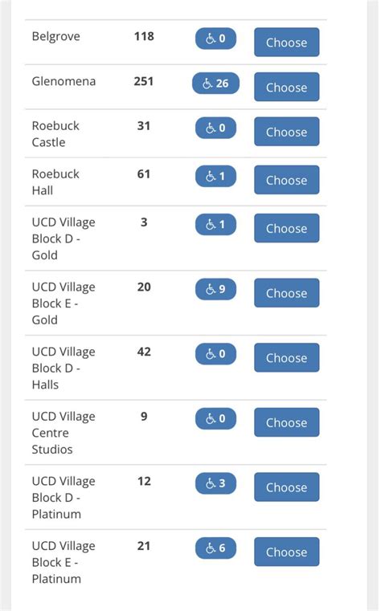Click Block D - Platinum wheelchair badge showing 3
This screenshot has height=611, width=381.
click(215, 483)
